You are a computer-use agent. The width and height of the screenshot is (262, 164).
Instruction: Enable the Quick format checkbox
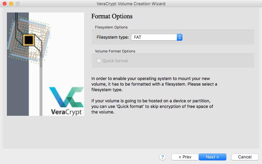99,61
